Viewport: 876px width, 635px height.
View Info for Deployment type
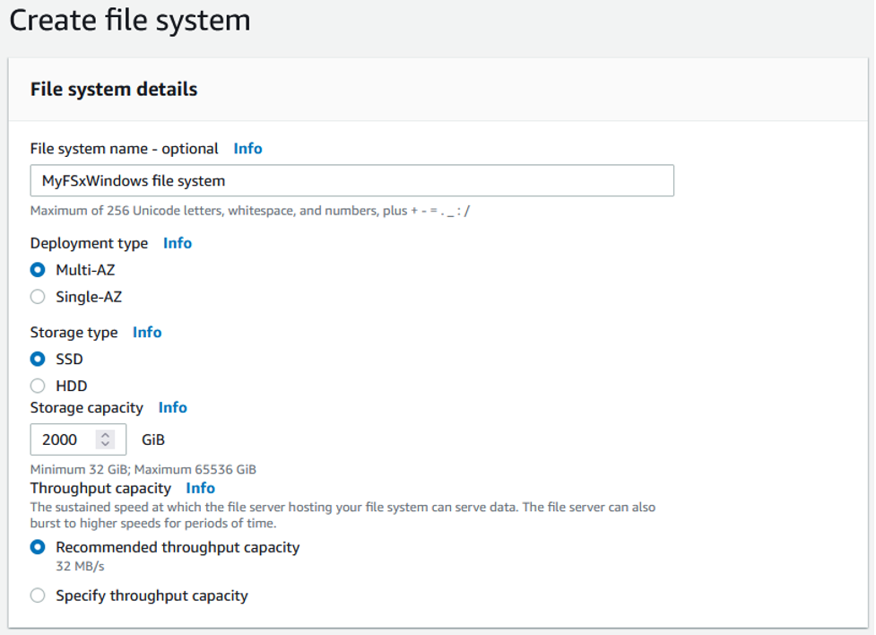point(178,242)
